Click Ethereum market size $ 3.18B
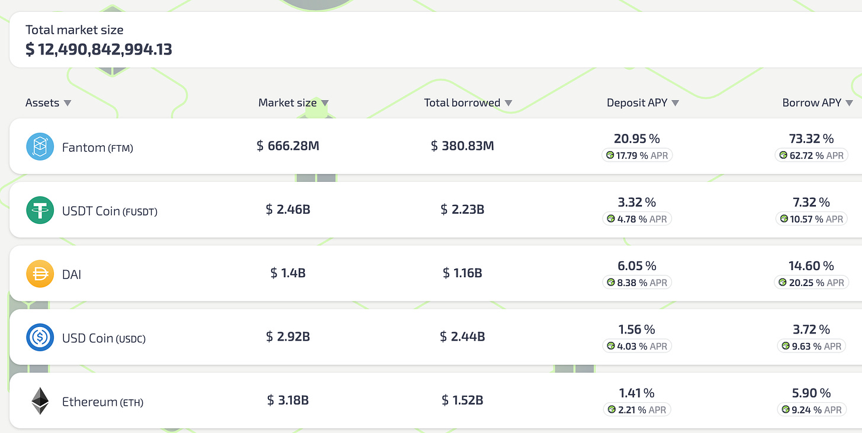Viewport: 862px width, 433px height. tap(288, 400)
